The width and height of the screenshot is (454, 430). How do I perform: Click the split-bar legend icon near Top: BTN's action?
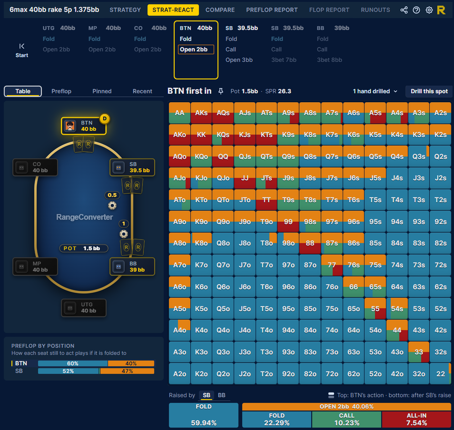(331, 395)
